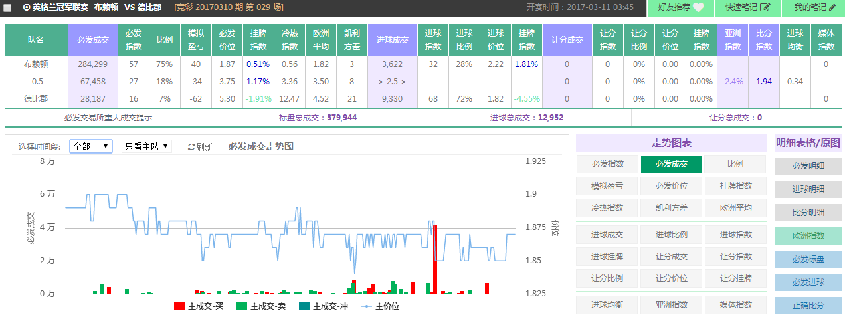Open the 只看主队 team filter dropdown
The width and height of the screenshot is (845, 319).
(x=147, y=146)
